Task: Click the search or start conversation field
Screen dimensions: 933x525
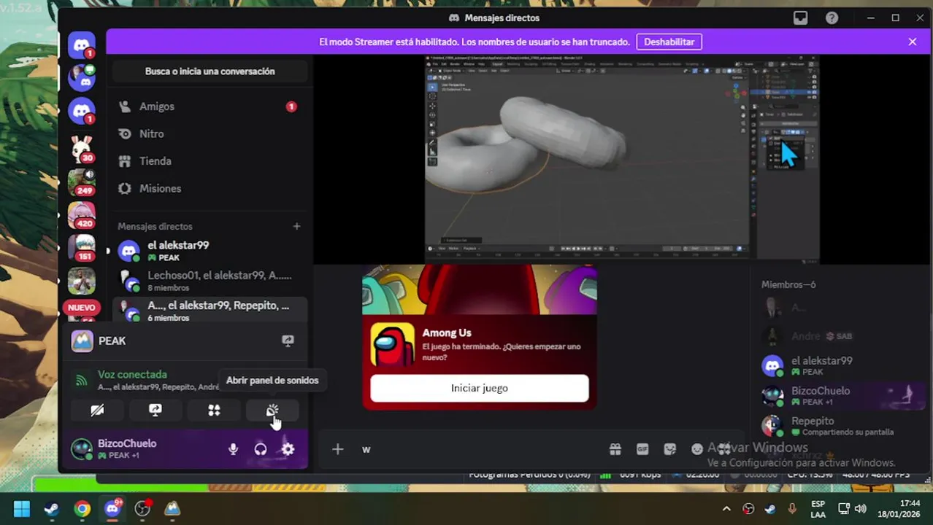Action: 210,71
